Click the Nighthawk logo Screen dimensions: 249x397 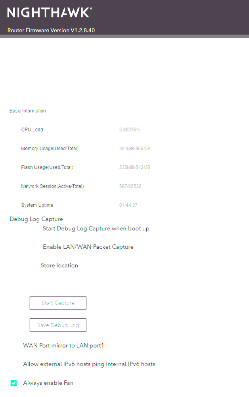click(50, 13)
